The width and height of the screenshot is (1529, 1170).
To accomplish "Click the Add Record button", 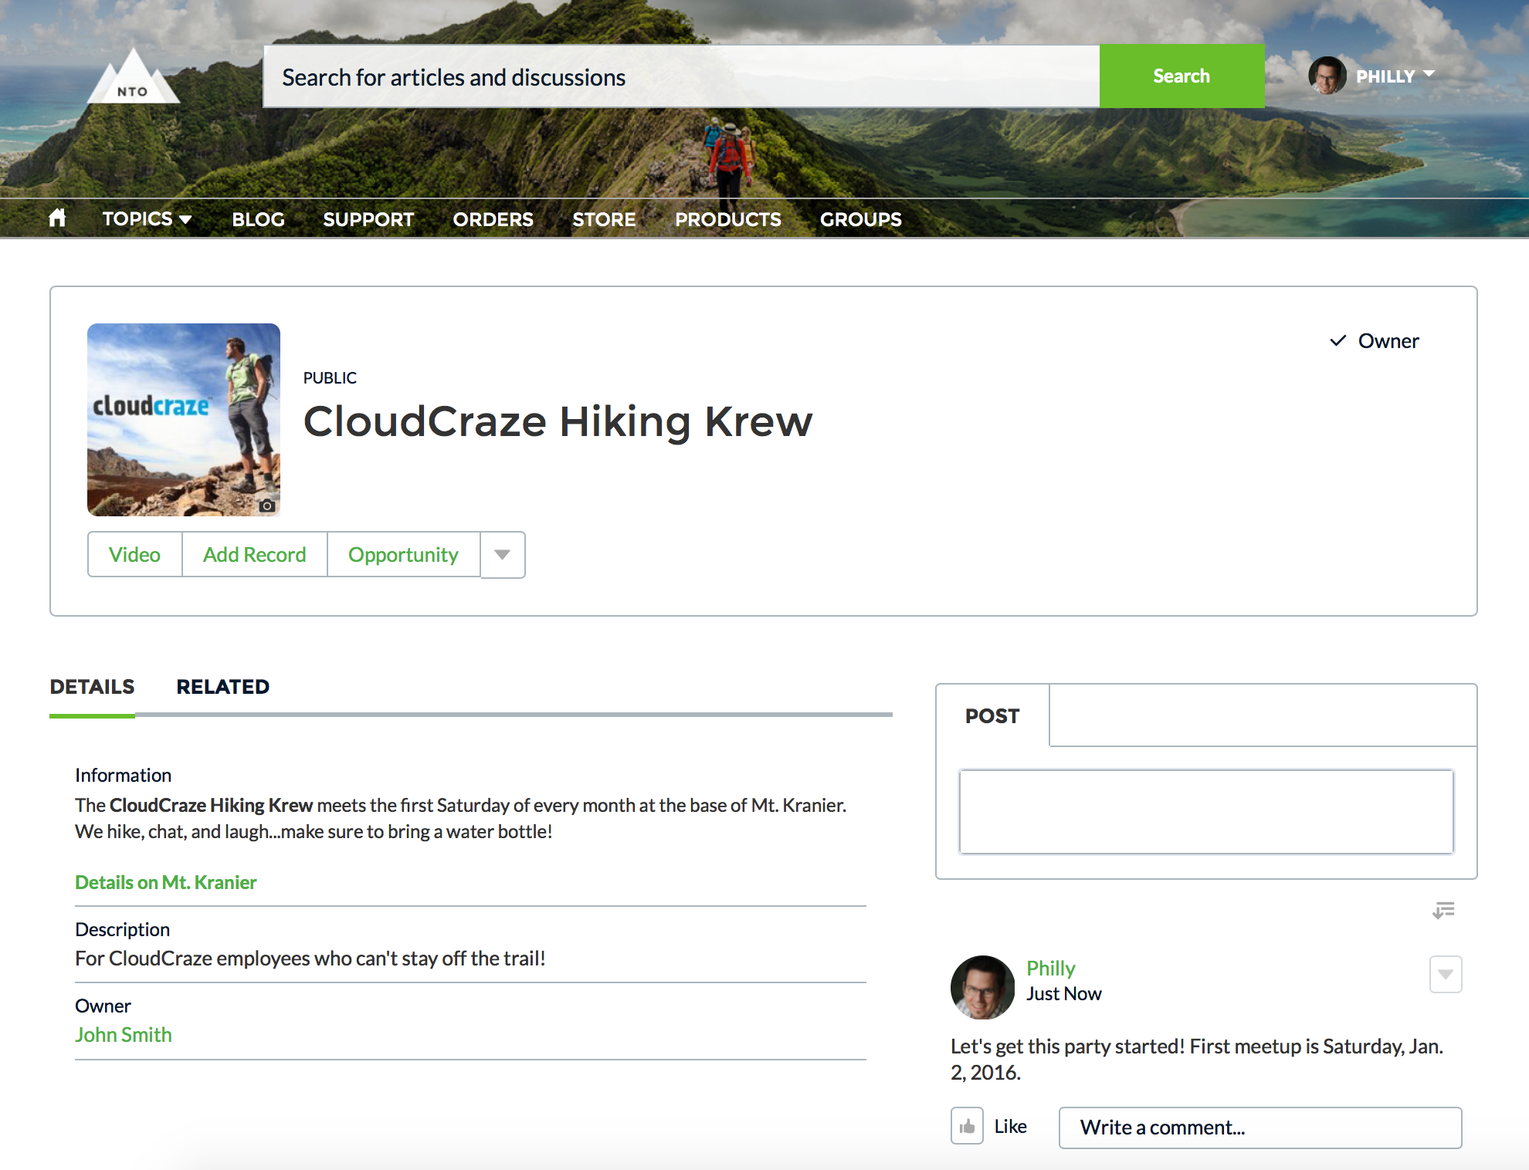I will [254, 555].
